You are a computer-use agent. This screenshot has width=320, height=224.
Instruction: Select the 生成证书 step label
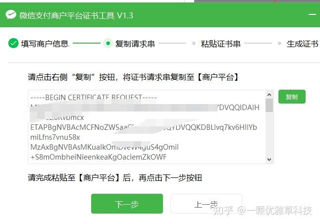point(303,44)
